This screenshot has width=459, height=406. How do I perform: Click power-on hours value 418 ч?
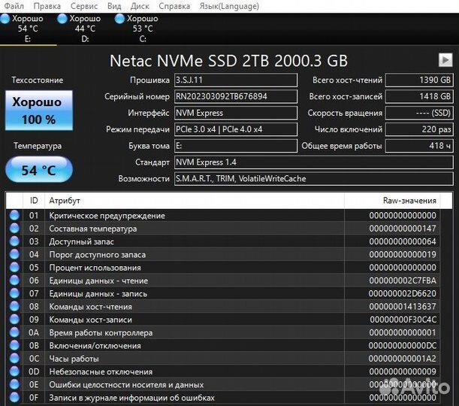click(419, 146)
